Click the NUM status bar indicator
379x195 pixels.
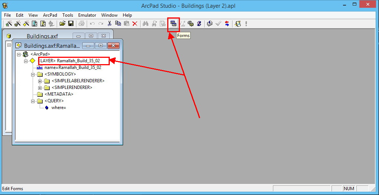tap(349, 188)
